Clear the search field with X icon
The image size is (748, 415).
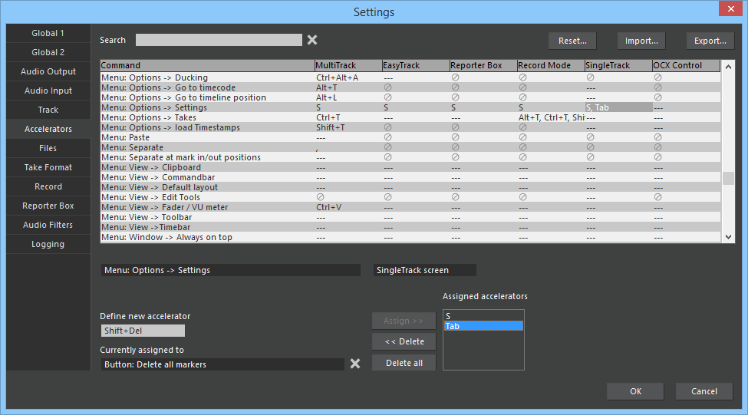click(312, 40)
